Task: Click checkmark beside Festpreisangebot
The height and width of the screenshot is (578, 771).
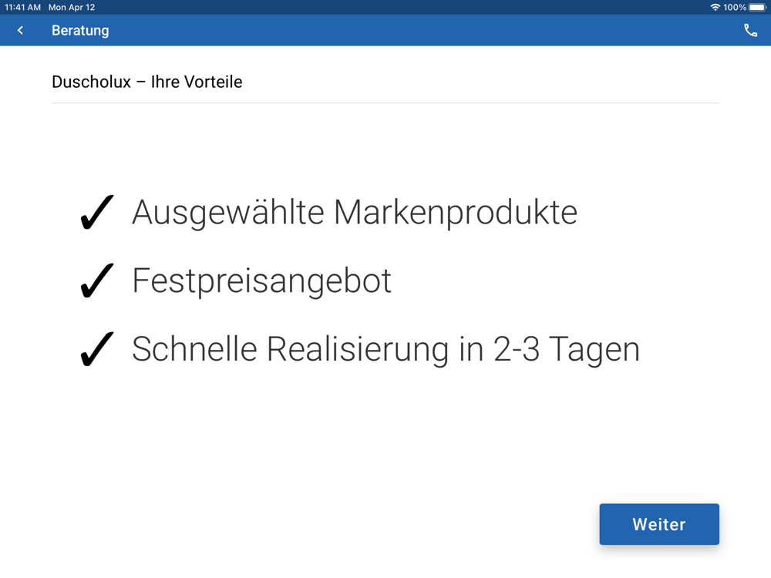Action: click(97, 281)
